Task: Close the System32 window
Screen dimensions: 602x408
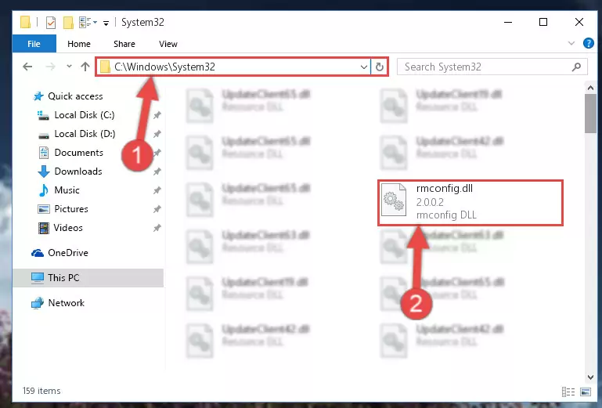Action: click(579, 22)
